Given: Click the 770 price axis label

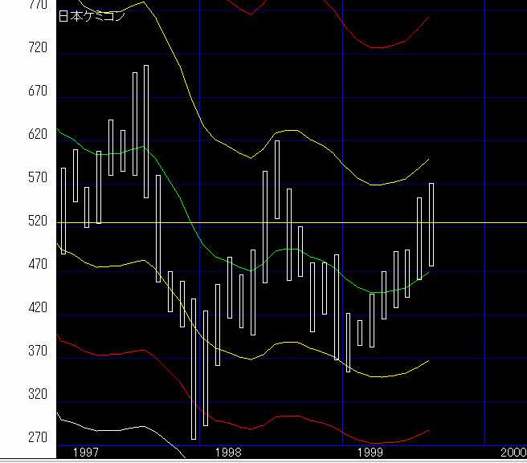Looking at the screenshot, I should pyautogui.click(x=37, y=6).
